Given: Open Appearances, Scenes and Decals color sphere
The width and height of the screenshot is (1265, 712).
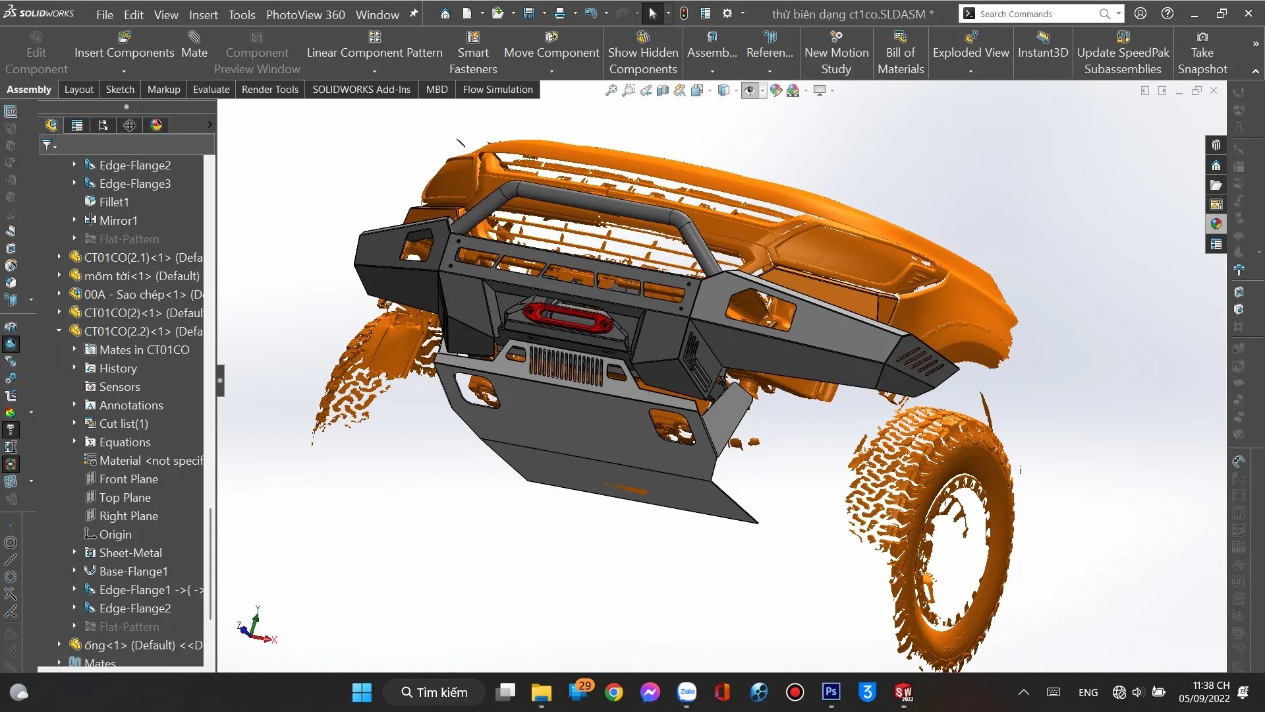Looking at the screenshot, I should 1216,224.
